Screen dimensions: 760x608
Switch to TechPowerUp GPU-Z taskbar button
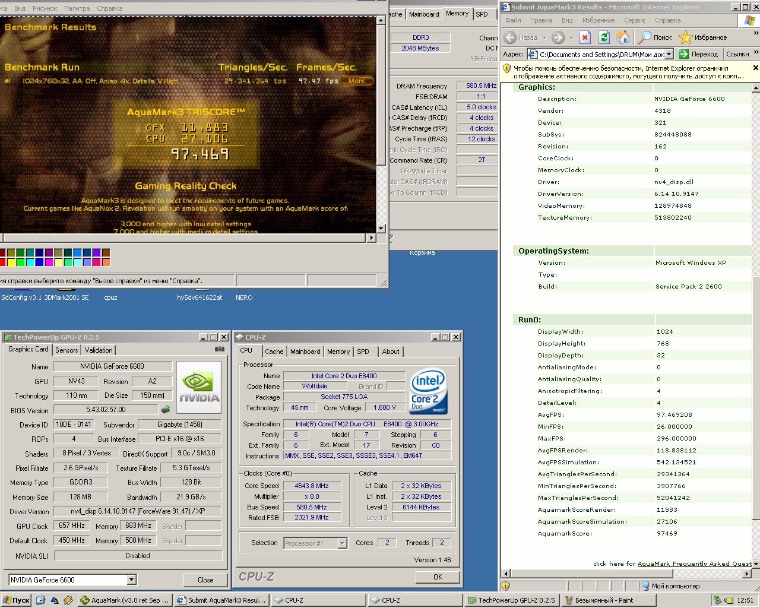pos(511,600)
